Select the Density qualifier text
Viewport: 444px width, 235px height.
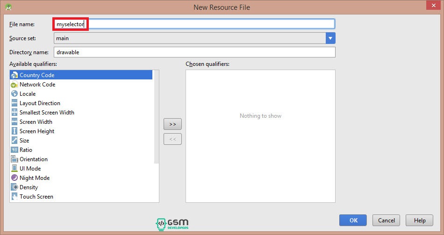pos(29,187)
